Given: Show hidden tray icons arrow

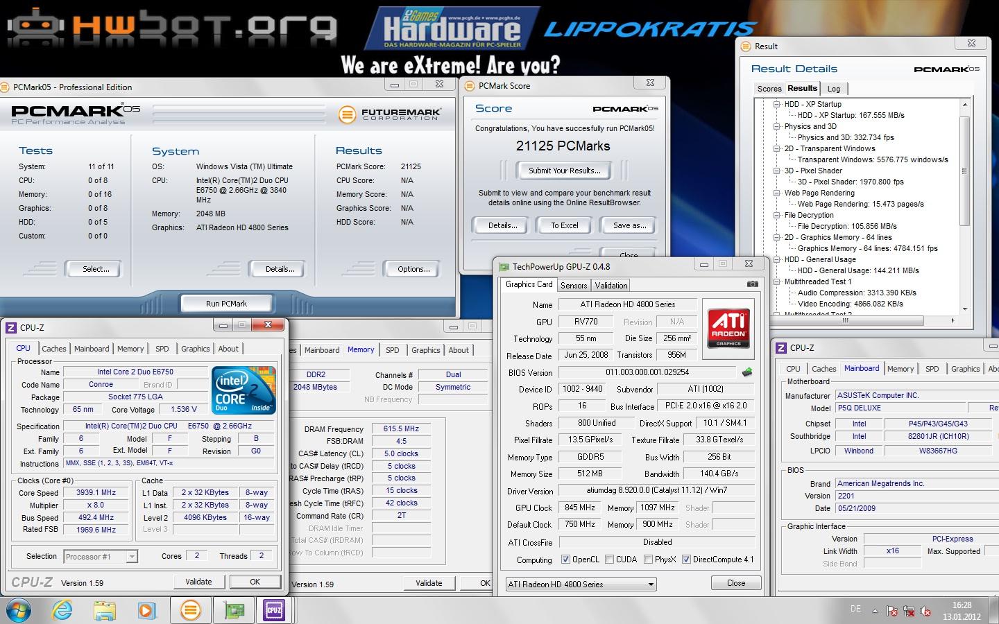Looking at the screenshot, I should tap(875, 611).
